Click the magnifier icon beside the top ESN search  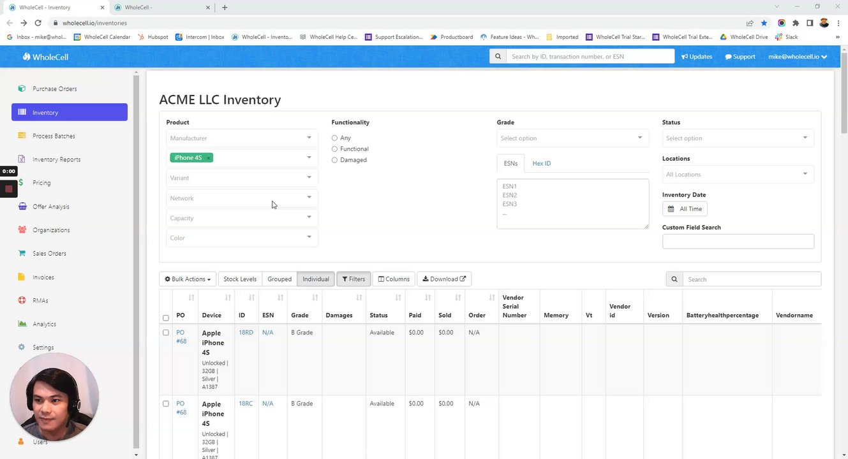(498, 57)
